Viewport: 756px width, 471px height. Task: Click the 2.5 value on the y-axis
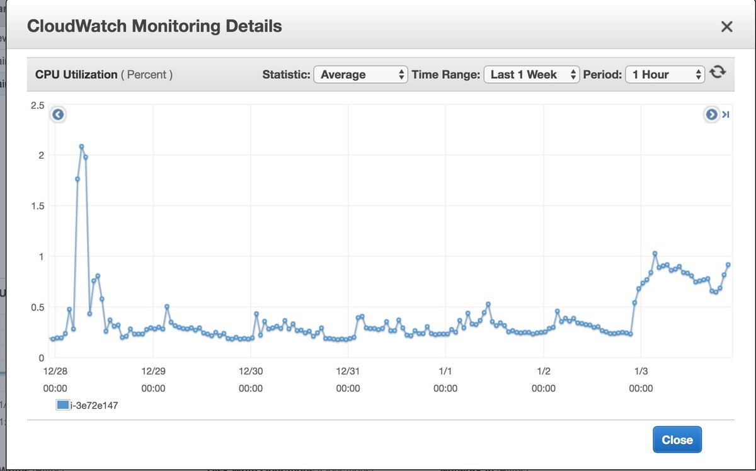(37, 105)
